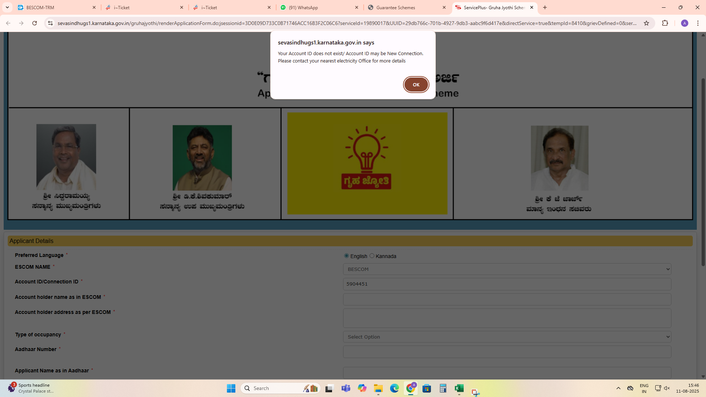Expand the ESCOM NAME dropdown
Image resolution: width=706 pixels, height=397 pixels.
coord(507,269)
